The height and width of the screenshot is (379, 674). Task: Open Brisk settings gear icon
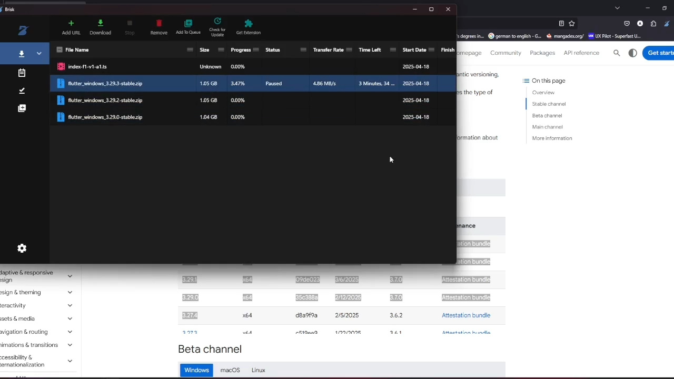[x=22, y=248]
